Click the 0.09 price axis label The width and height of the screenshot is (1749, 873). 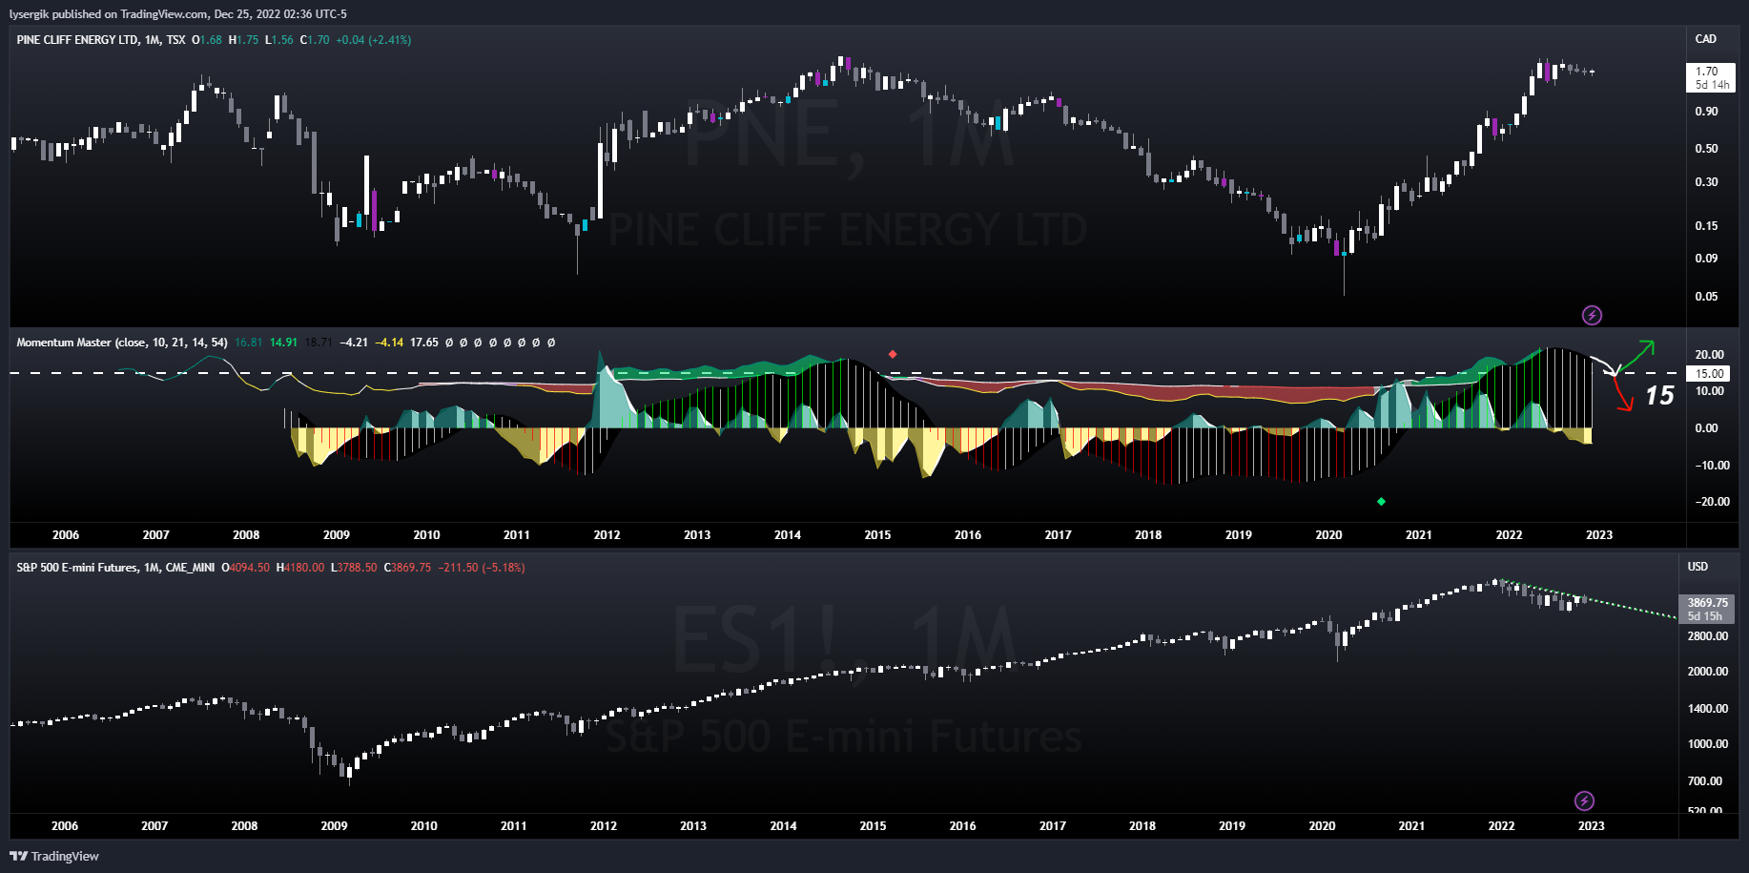1707,259
